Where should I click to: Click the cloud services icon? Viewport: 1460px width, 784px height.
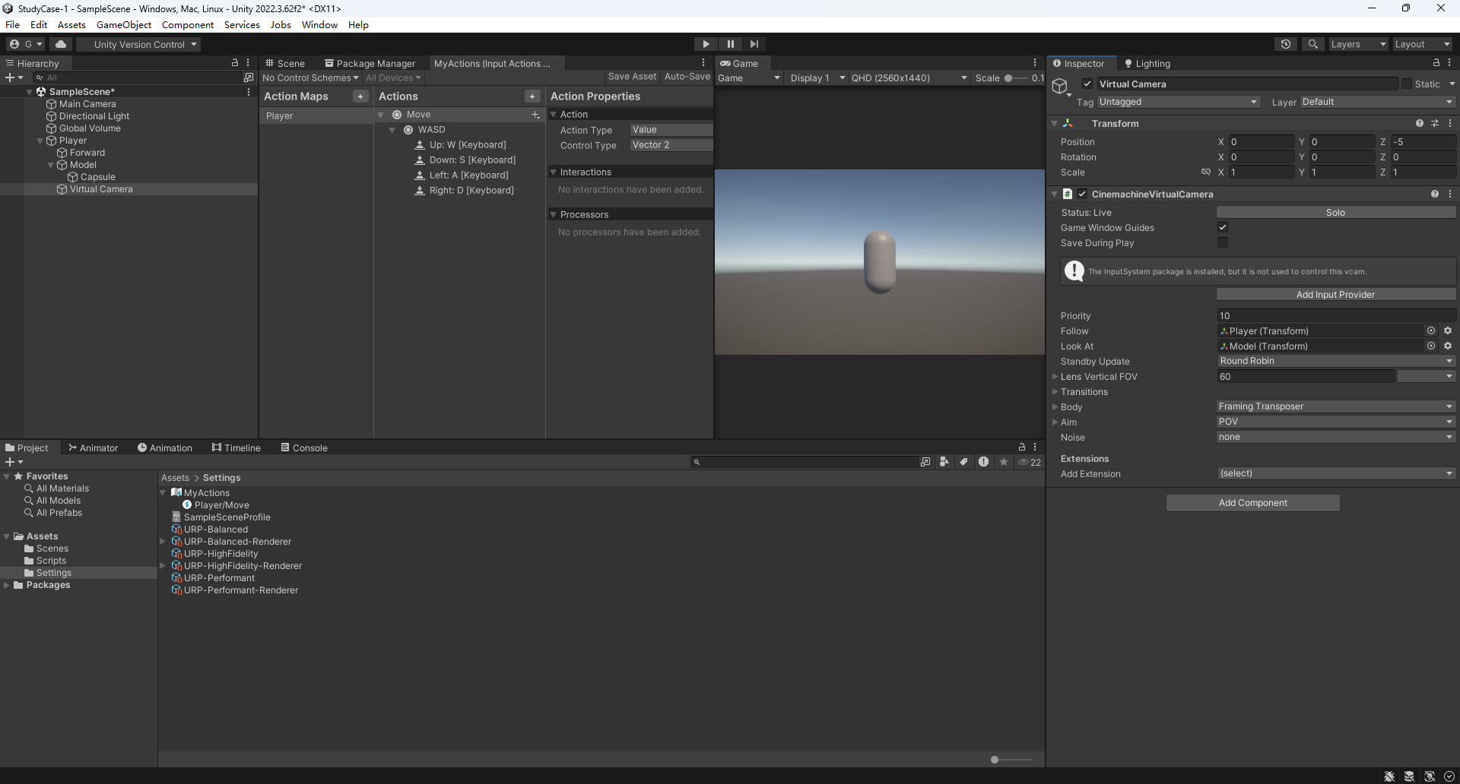61,44
